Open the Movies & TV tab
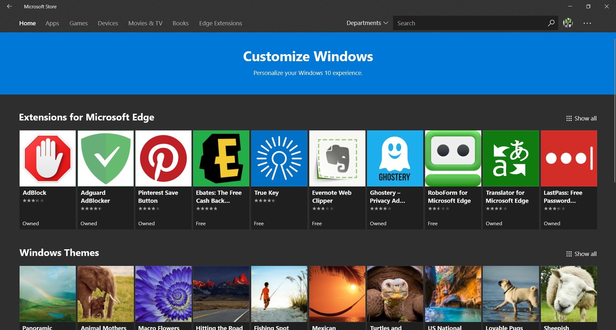The height and width of the screenshot is (330, 616). click(x=145, y=23)
